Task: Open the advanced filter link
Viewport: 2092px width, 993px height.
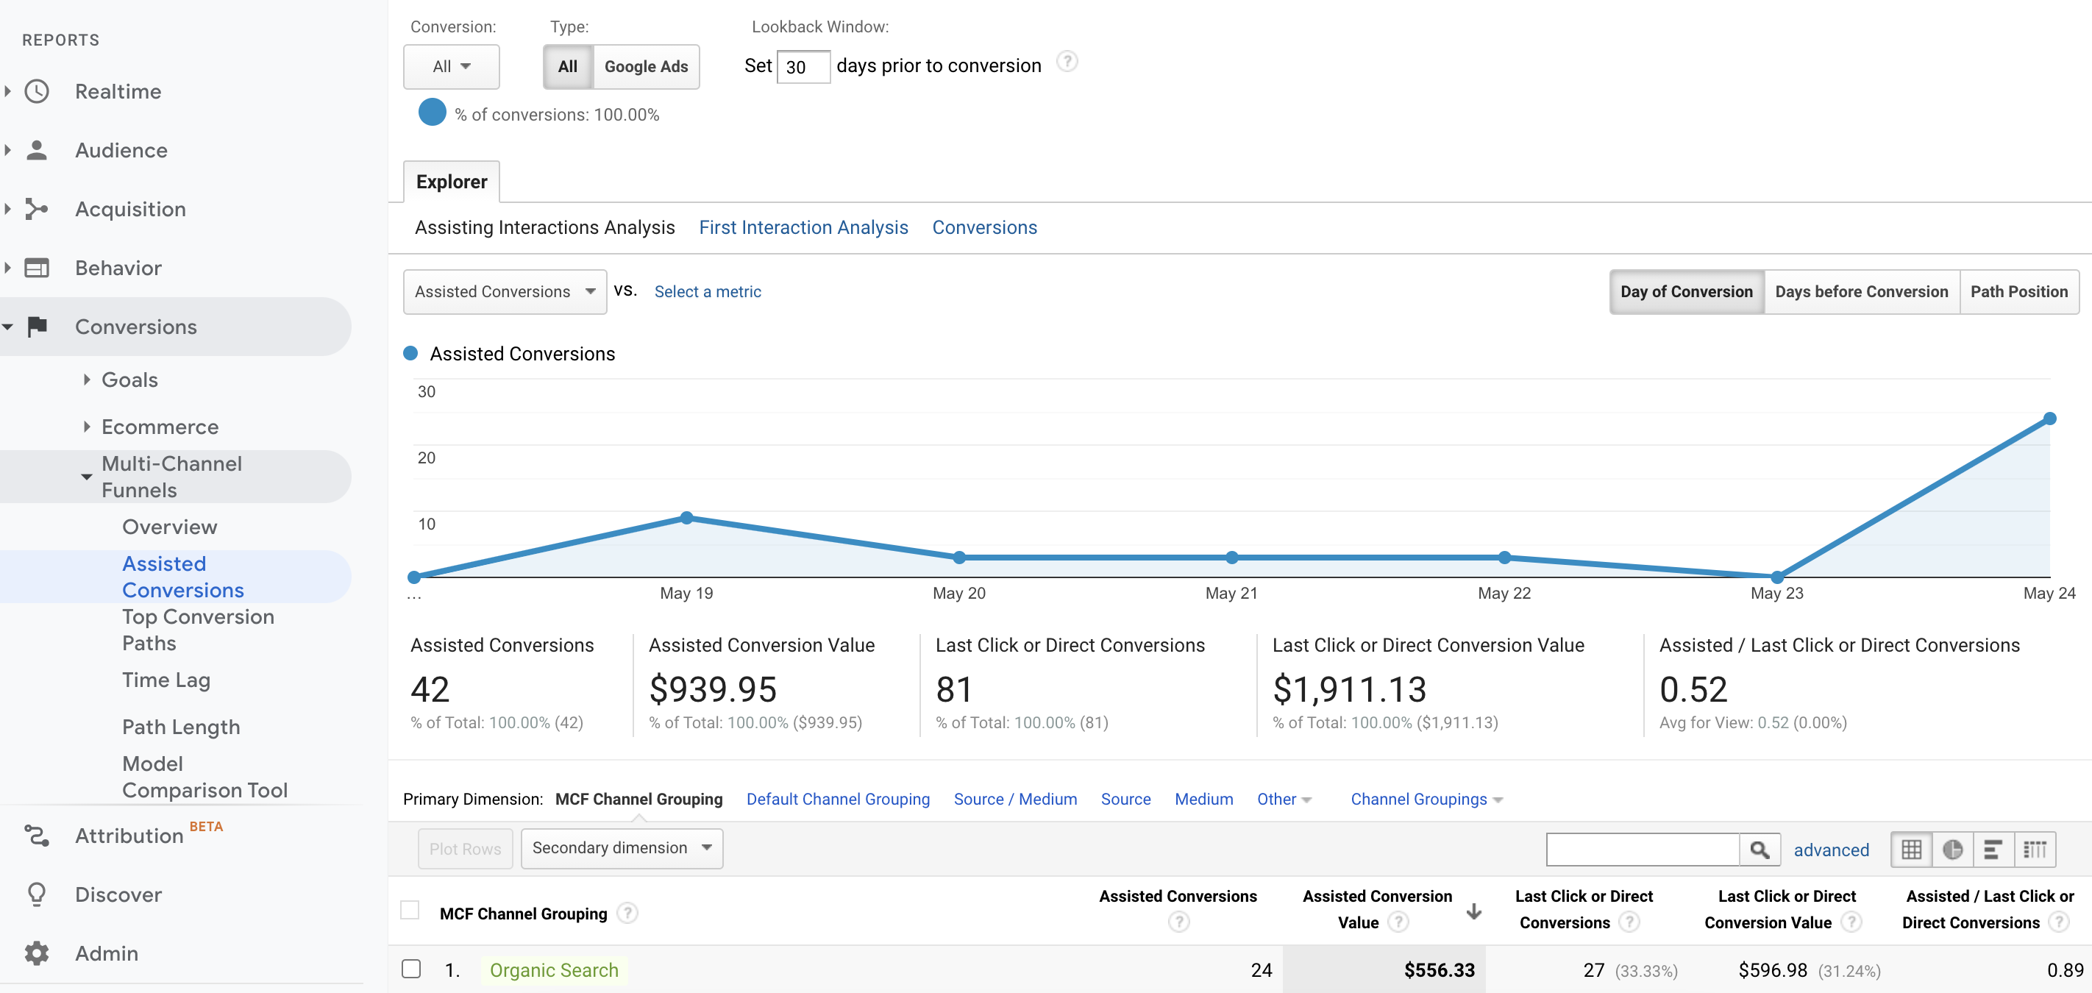Action: 1832,850
